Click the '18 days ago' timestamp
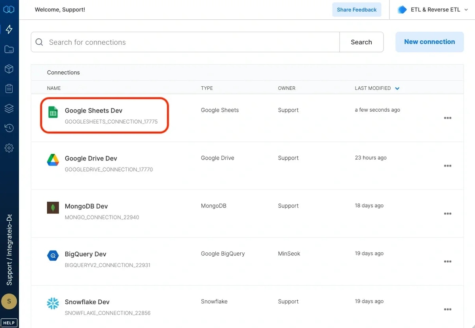 coord(369,206)
